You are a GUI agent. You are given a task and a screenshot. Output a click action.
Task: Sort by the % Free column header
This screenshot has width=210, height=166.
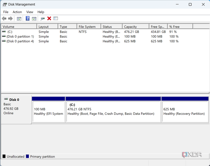coord(180,26)
